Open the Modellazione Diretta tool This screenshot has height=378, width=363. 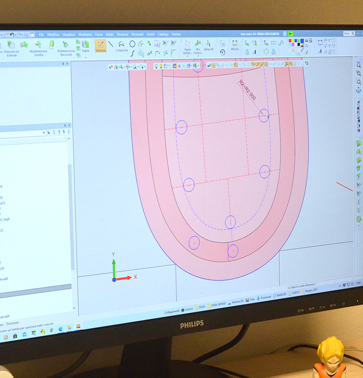click(x=39, y=48)
